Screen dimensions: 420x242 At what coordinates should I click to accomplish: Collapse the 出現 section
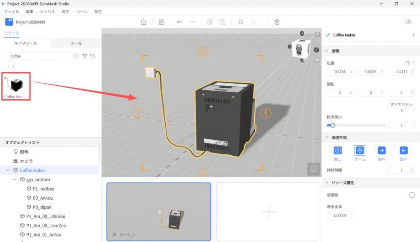coord(327,51)
